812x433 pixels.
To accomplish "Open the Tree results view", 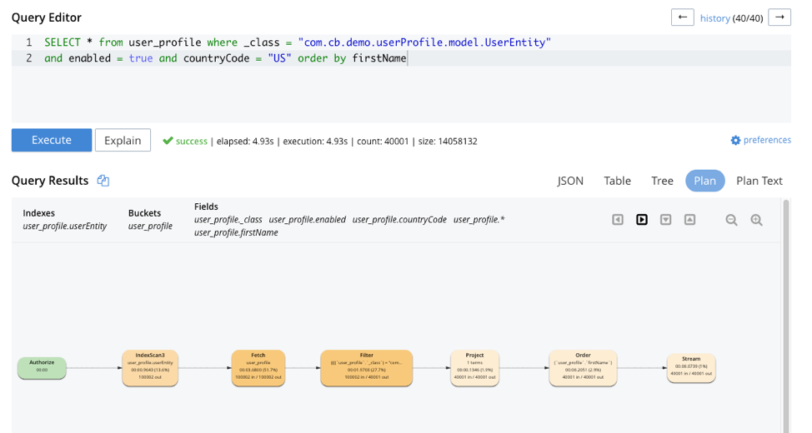I will [x=662, y=181].
